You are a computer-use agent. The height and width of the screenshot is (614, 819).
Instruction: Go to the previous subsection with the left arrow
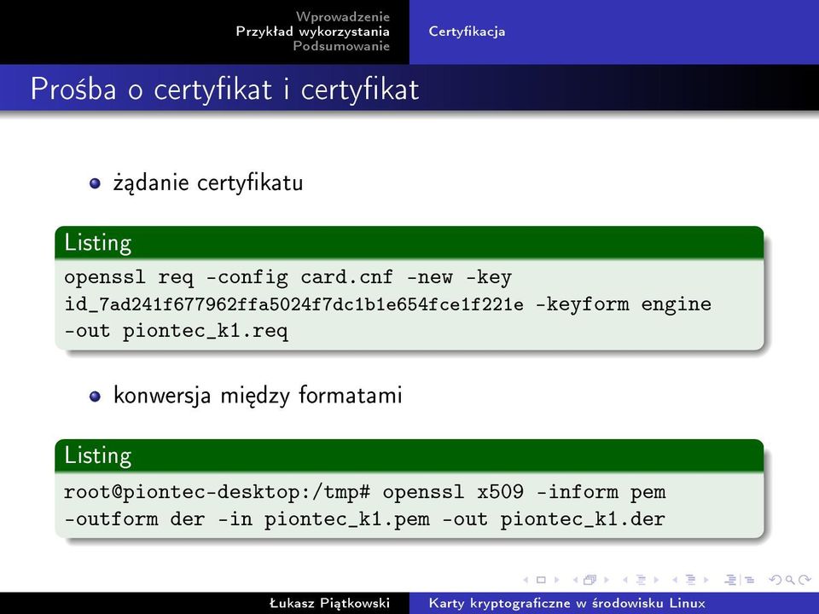tap(625, 580)
